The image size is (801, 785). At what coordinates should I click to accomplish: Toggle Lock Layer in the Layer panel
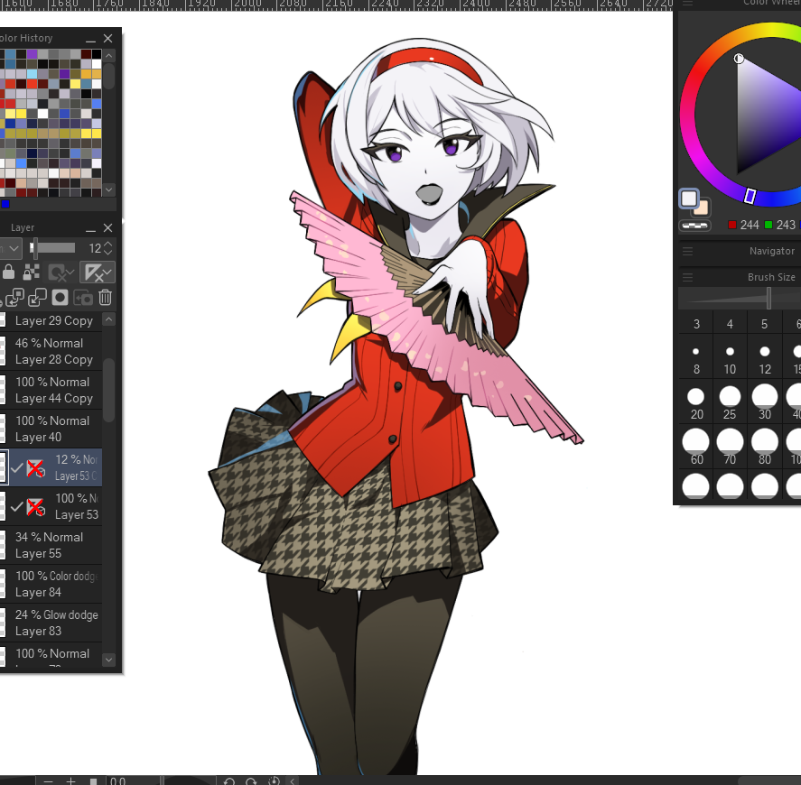click(x=9, y=272)
